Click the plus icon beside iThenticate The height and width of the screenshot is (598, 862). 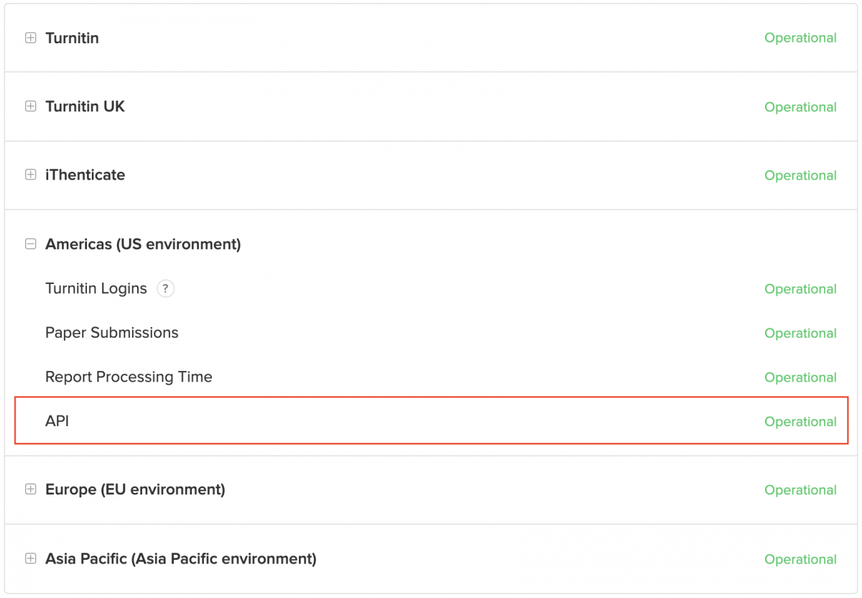30,175
